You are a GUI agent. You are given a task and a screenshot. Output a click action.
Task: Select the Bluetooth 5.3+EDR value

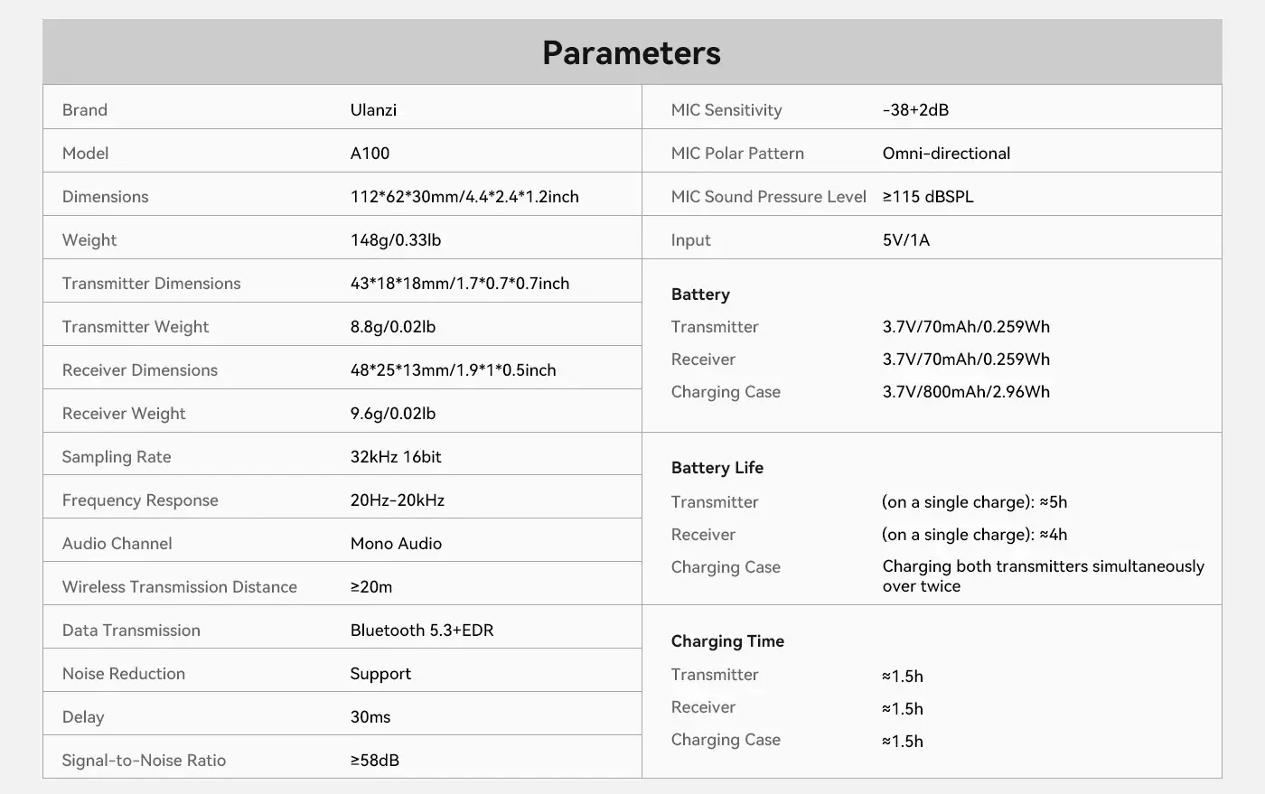(421, 631)
